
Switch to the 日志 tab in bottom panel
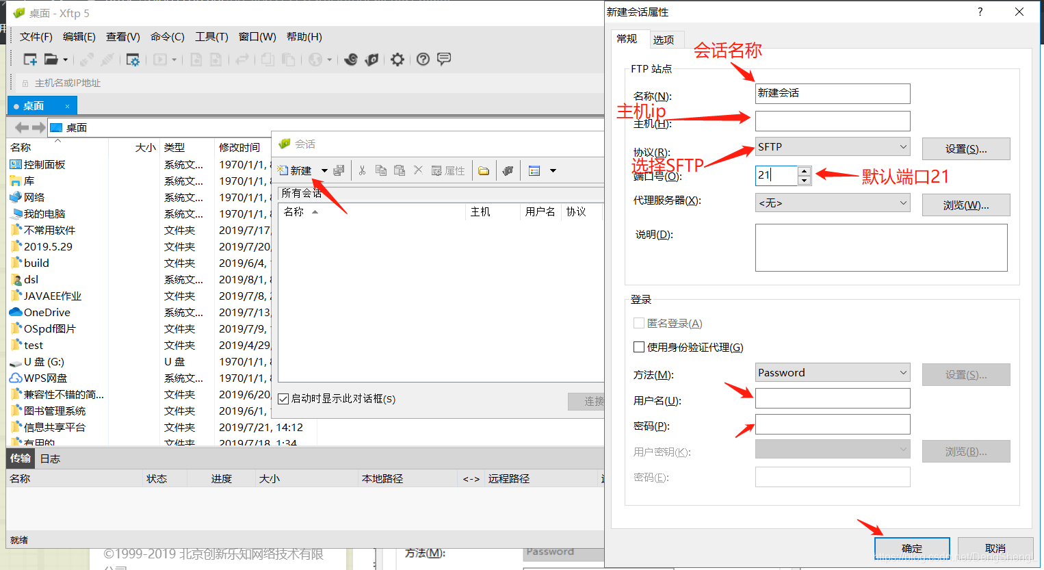pyautogui.click(x=50, y=458)
